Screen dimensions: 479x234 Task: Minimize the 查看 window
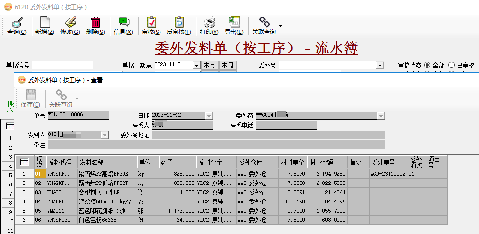pos(462,80)
